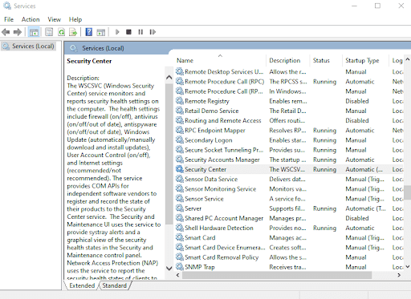The width and height of the screenshot is (411, 299).
Task: Click the Services (Local) header pane icon
Action: [x=73, y=48]
